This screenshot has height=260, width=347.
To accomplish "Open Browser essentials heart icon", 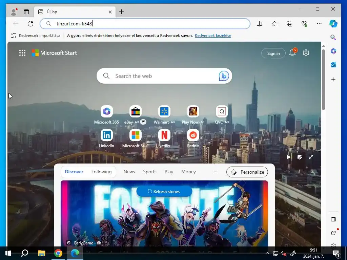I will point(304,24).
